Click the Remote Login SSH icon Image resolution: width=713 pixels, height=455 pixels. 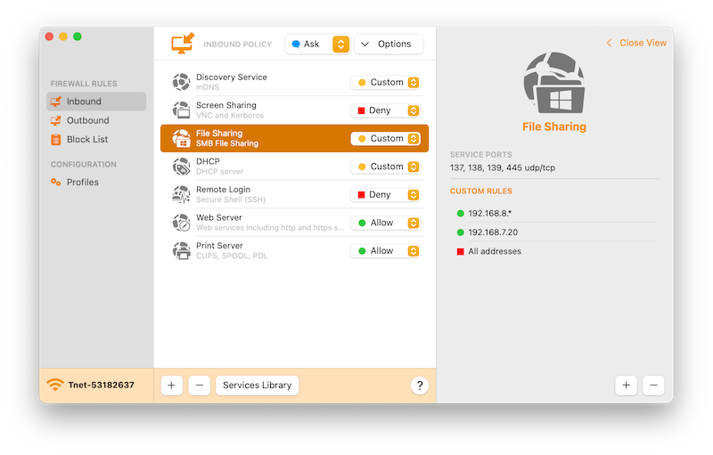pos(181,195)
